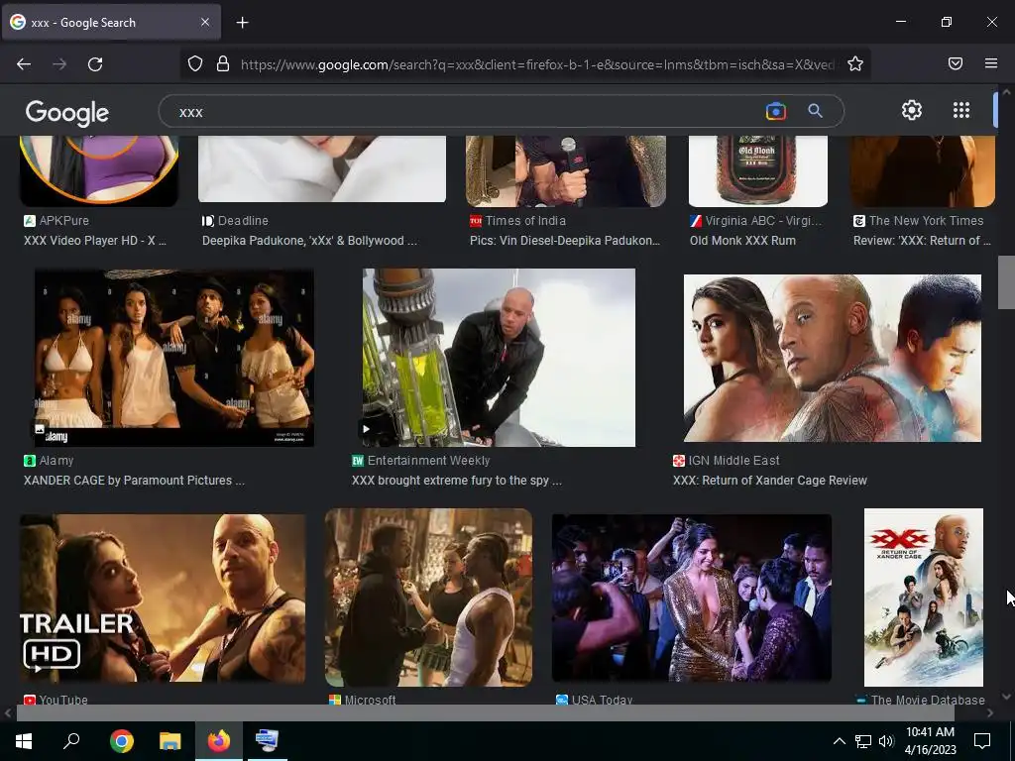
Task: Show hidden system tray icons
Action: tap(839, 741)
